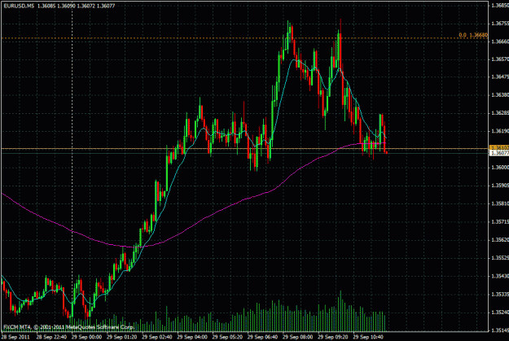The width and height of the screenshot is (509, 341).
Task: Select the orange 1.36103 price tag
Action: [x=499, y=147]
